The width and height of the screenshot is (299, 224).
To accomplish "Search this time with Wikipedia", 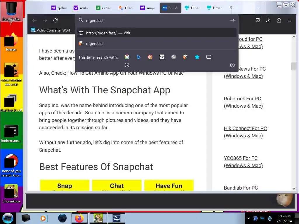I will (162, 57).
